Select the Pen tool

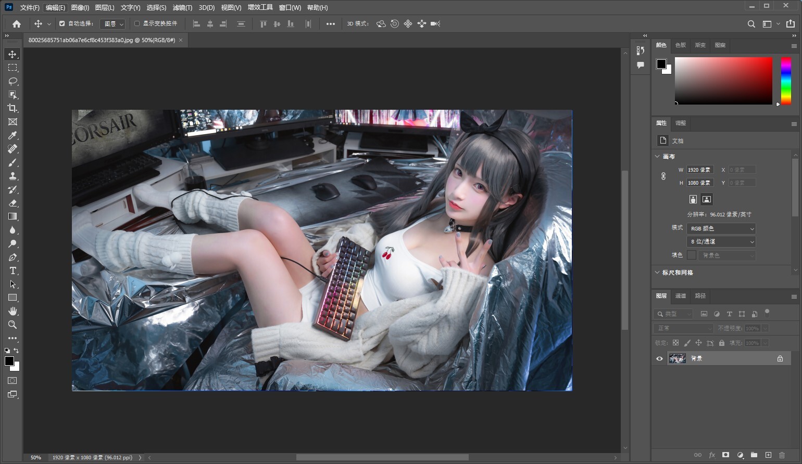point(12,257)
